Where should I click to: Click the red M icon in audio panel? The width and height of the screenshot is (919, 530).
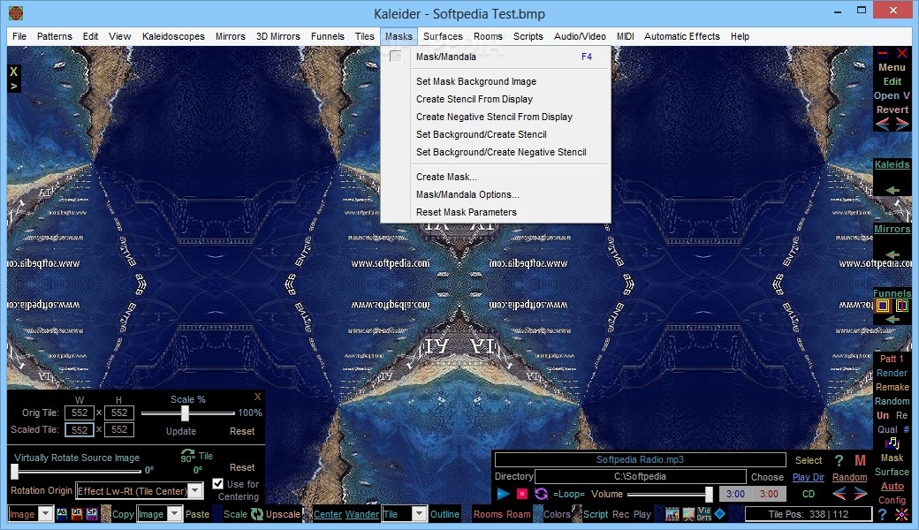pyautogui.click(x=861, y=460)
